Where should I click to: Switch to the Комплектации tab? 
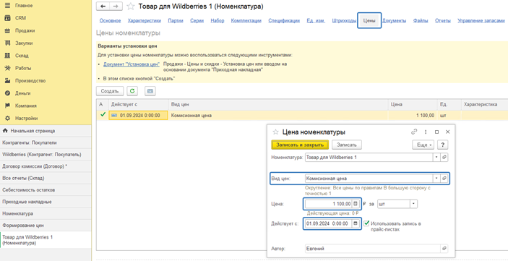[x=246, y=21]
